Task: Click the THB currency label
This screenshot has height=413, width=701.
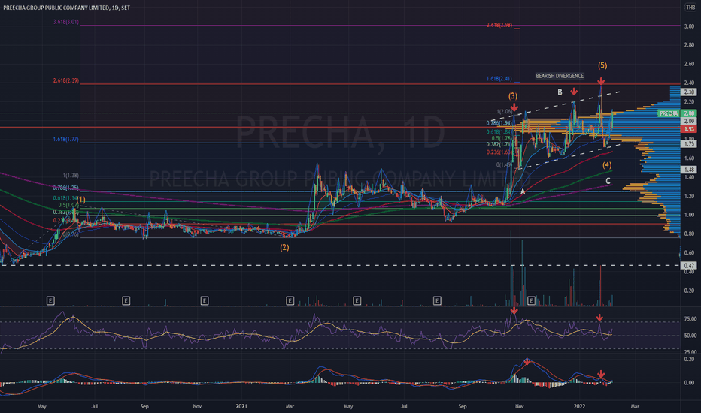Action: (x=690, y=8)
